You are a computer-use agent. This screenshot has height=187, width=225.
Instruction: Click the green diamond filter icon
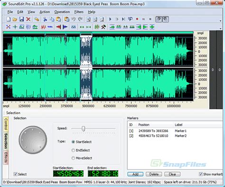pyautogui.click(x=152, y=27)
